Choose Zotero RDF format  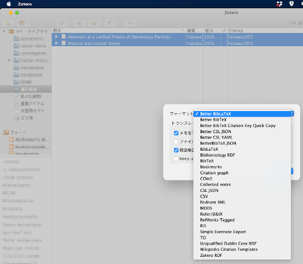242,255
